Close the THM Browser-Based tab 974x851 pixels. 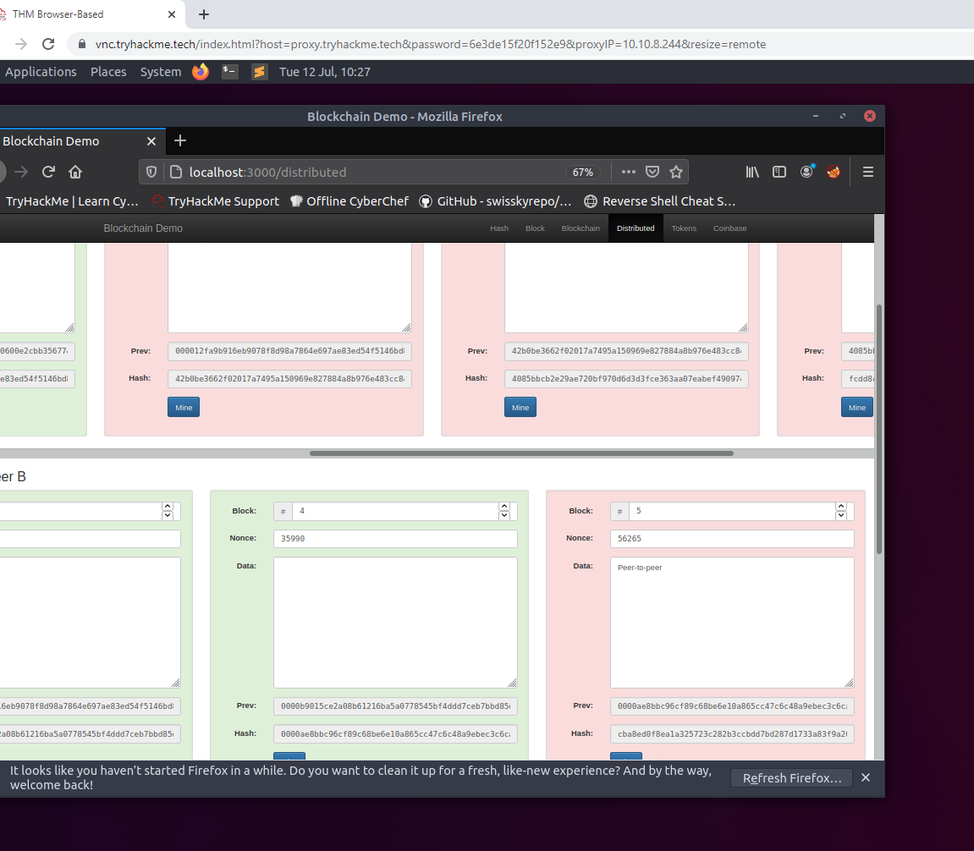click(x=172, y=14)
